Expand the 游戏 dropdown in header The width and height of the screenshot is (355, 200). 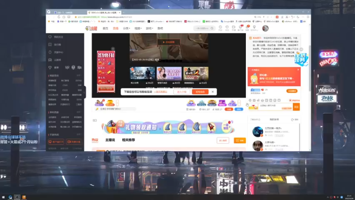[x=150, y=28]
